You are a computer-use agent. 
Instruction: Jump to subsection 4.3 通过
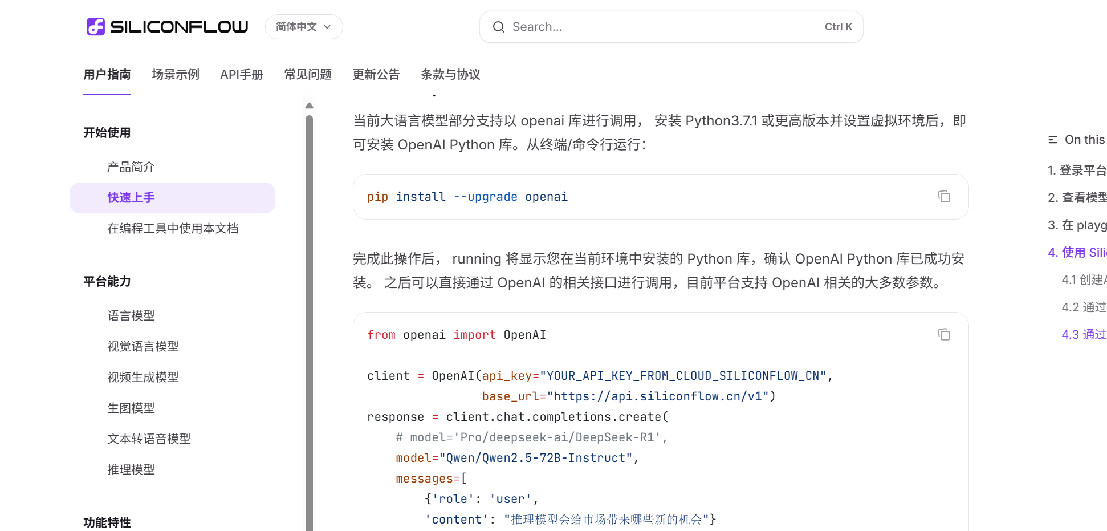tap(1084, 334)
